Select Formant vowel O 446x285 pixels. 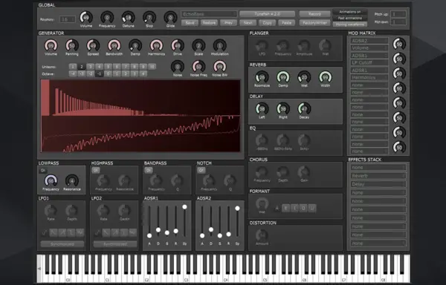pos(303,209)
